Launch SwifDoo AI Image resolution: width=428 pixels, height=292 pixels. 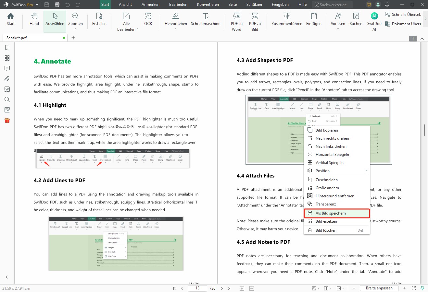(x=374, y=22)
